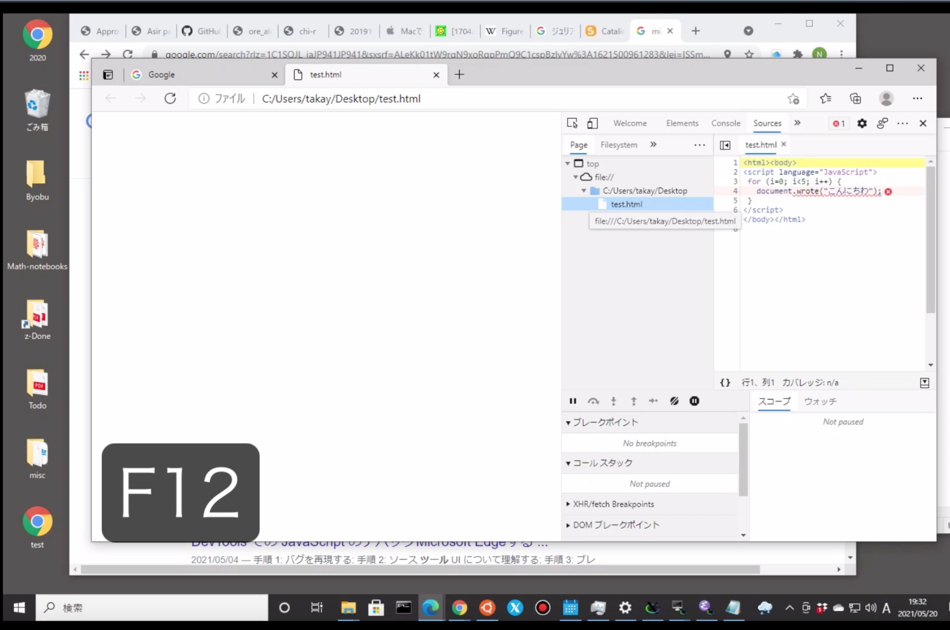Open the Edge favorites list
The image size is (950, 630).
click(825, 99)
